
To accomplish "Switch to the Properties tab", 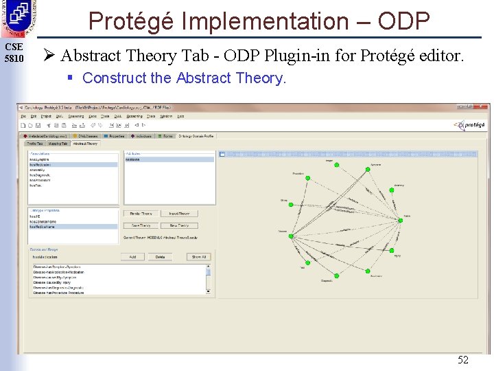I will 114,136.
